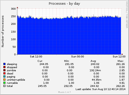Click the 'paging' legend label
The width and height of the screenshot is (129, 95).
(x=11, y=77)
